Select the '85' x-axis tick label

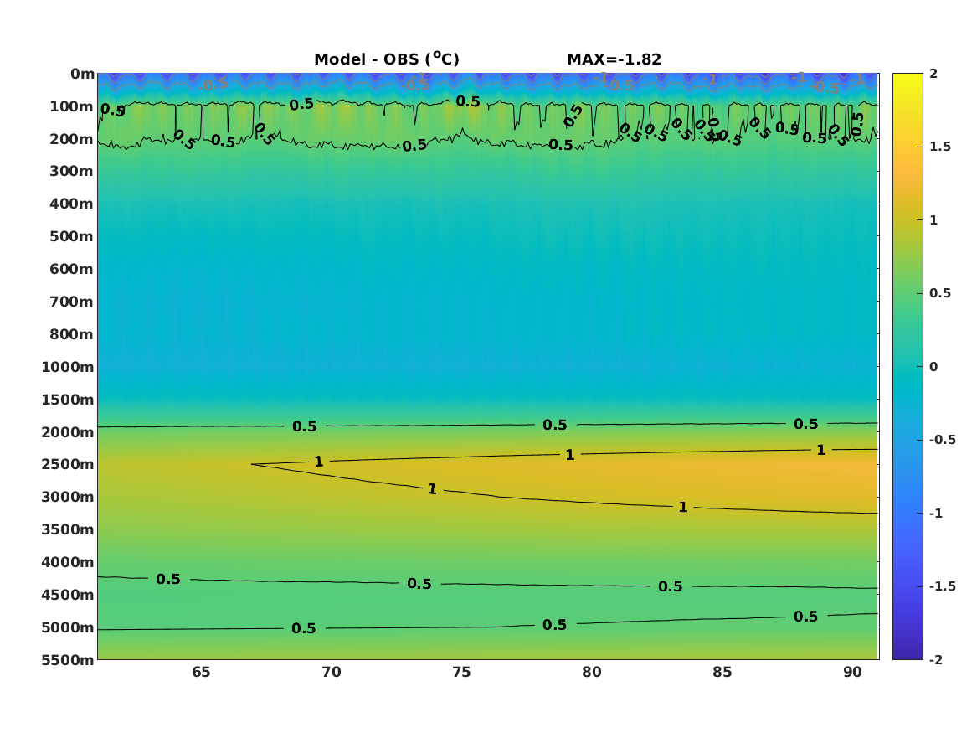pos(722,673)
